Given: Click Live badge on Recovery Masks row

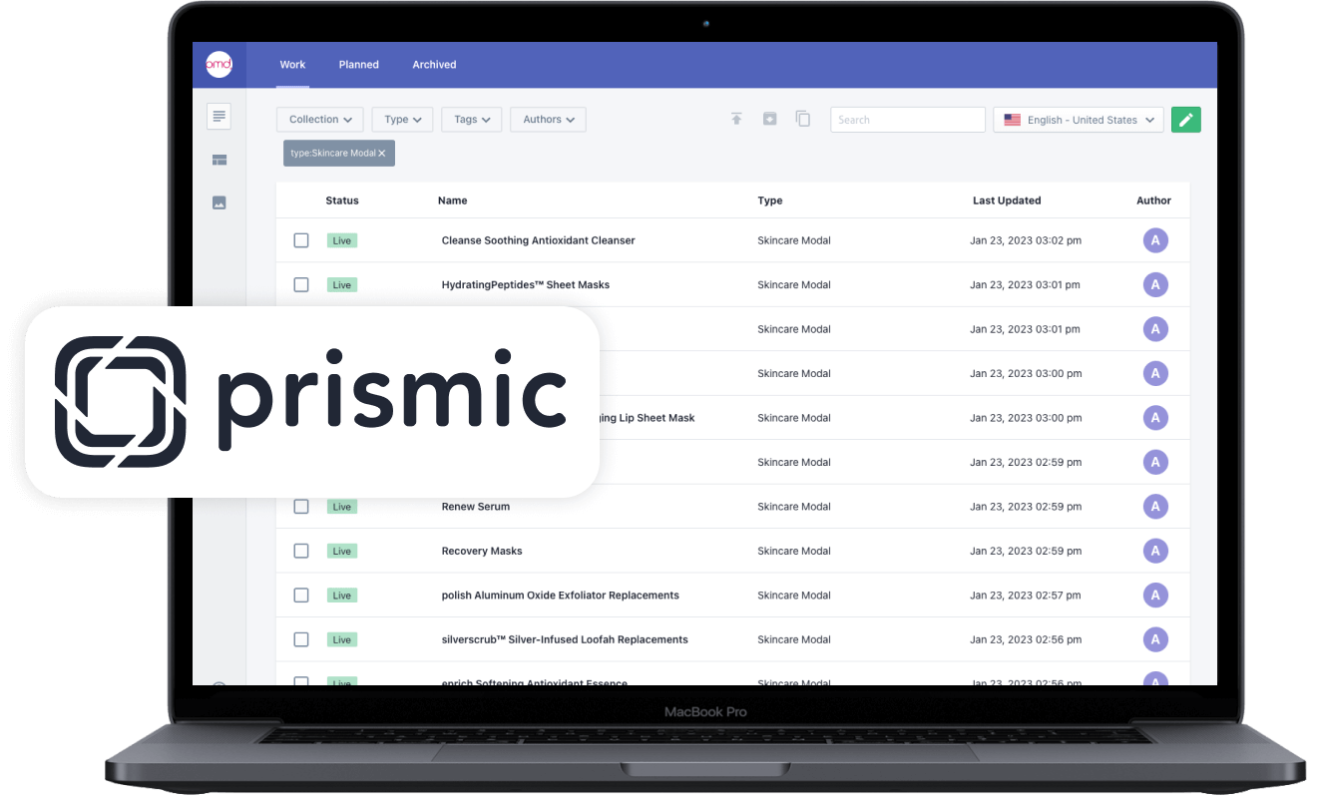Looking at the screenshot, I should point(342,551).
